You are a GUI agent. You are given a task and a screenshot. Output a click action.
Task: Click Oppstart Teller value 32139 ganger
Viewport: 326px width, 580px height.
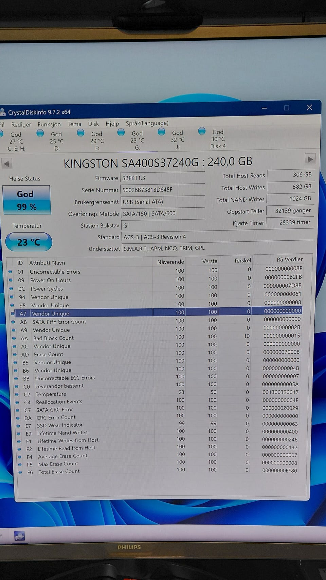[290, 210]
